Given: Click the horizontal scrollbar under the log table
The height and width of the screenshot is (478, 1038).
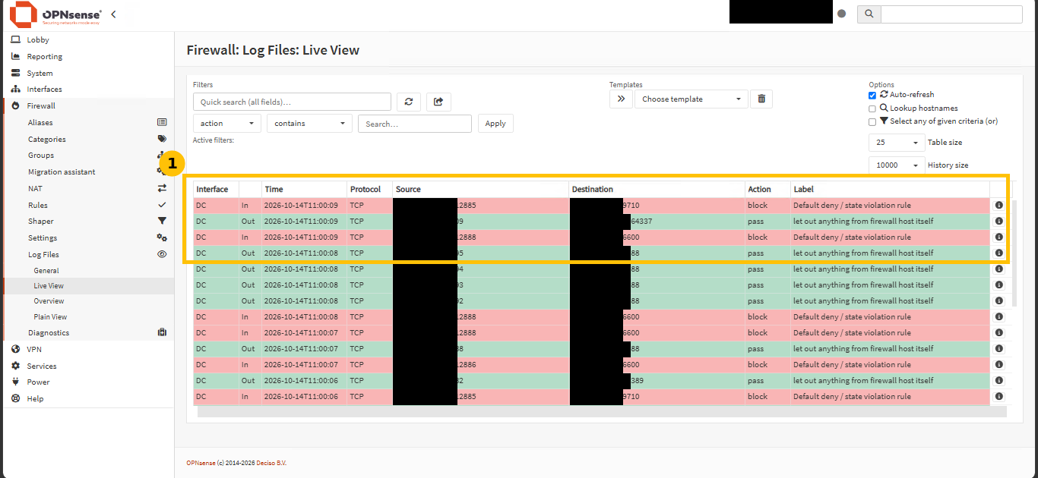Looking at the screenshot, I should tap(602, 411).
